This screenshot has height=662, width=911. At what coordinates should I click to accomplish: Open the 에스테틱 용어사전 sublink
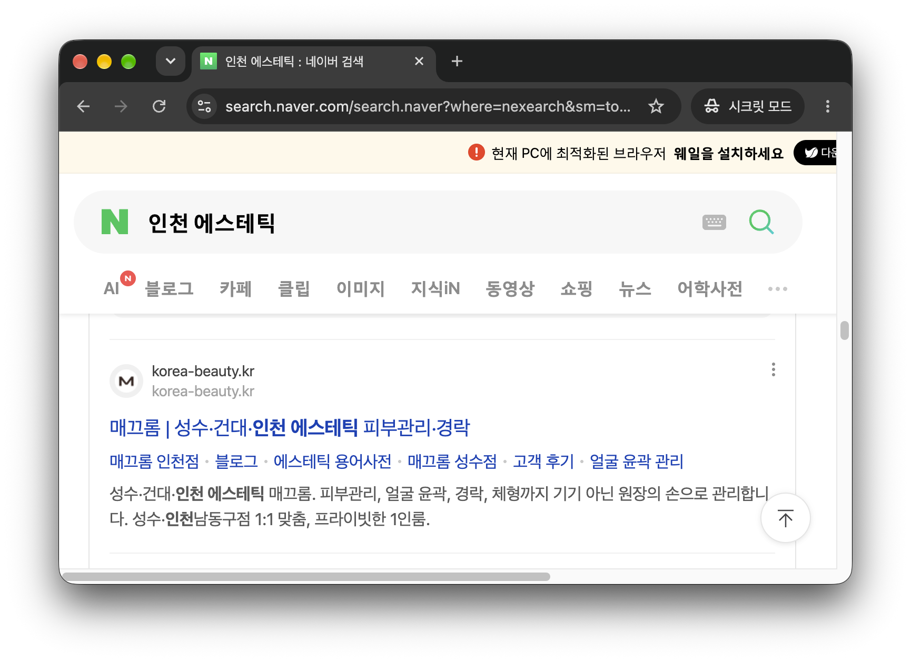tap(333, 462)
